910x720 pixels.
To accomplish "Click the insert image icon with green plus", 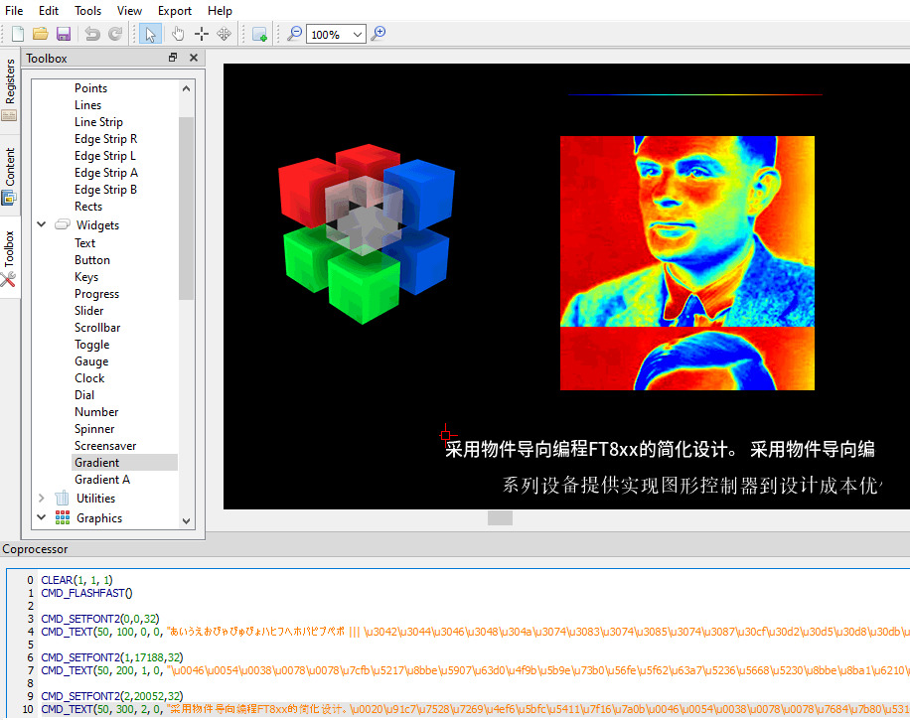I will coord(259,34).
